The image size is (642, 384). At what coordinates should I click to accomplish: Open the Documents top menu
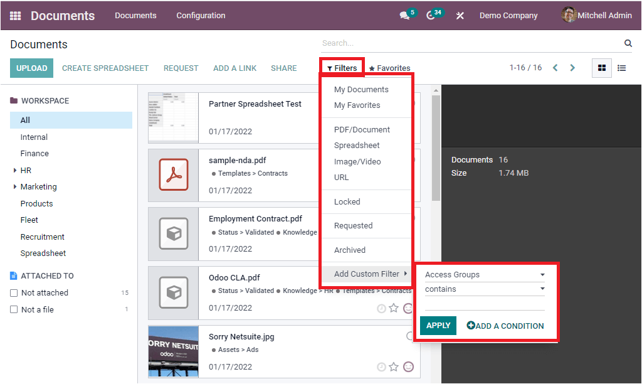pyautogui.click(x=135, y=16)
